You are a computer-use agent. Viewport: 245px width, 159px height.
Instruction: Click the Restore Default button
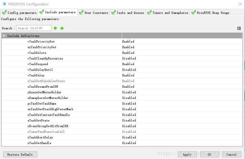(20, 154)
